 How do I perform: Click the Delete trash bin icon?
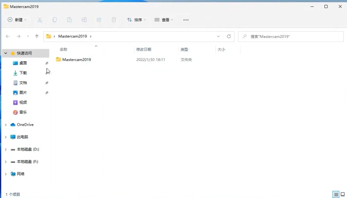114,20
